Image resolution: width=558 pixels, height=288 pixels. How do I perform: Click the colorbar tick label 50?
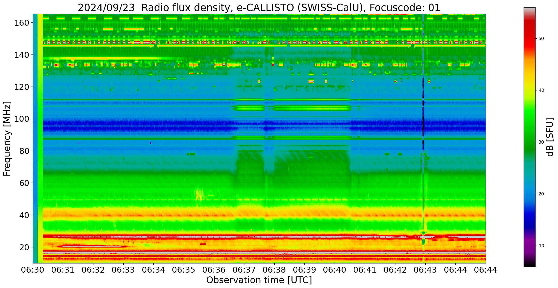pyautogui.click(x=541, y=38)
